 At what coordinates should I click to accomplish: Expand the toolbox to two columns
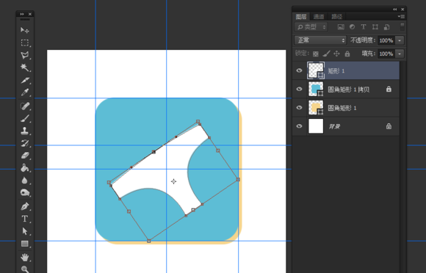point(22,14)
